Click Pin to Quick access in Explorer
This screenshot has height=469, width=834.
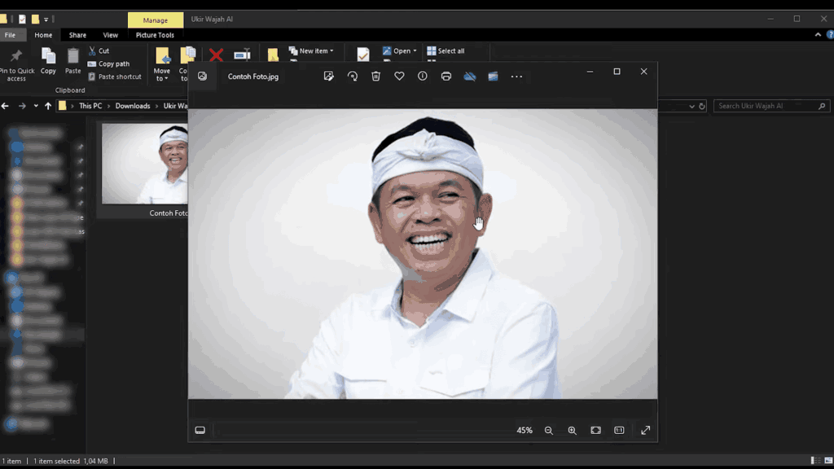pyautogui.click(x=16, y=64)
